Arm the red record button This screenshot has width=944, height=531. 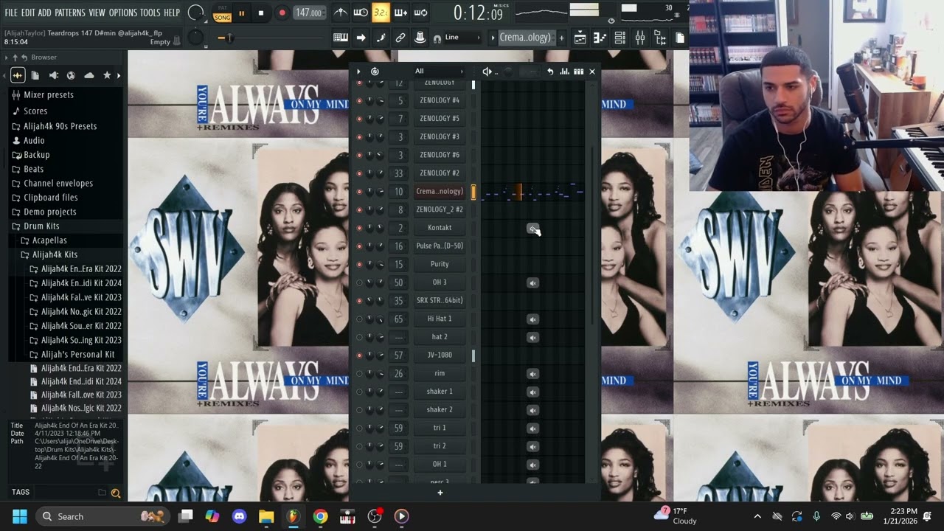282,13
